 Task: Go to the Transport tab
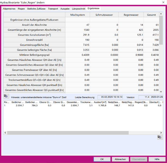point(53,9)
